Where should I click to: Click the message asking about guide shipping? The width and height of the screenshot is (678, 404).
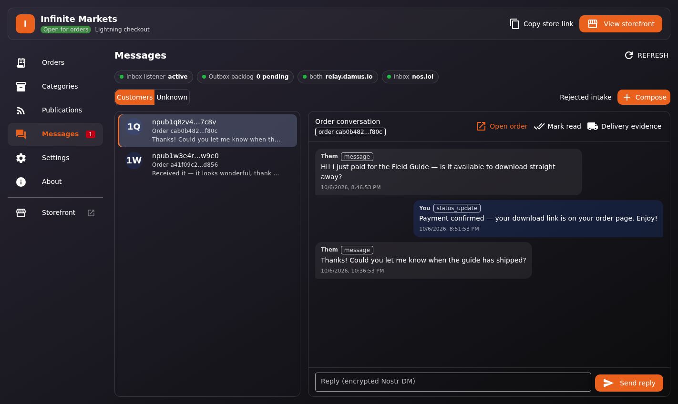[423, 260]
